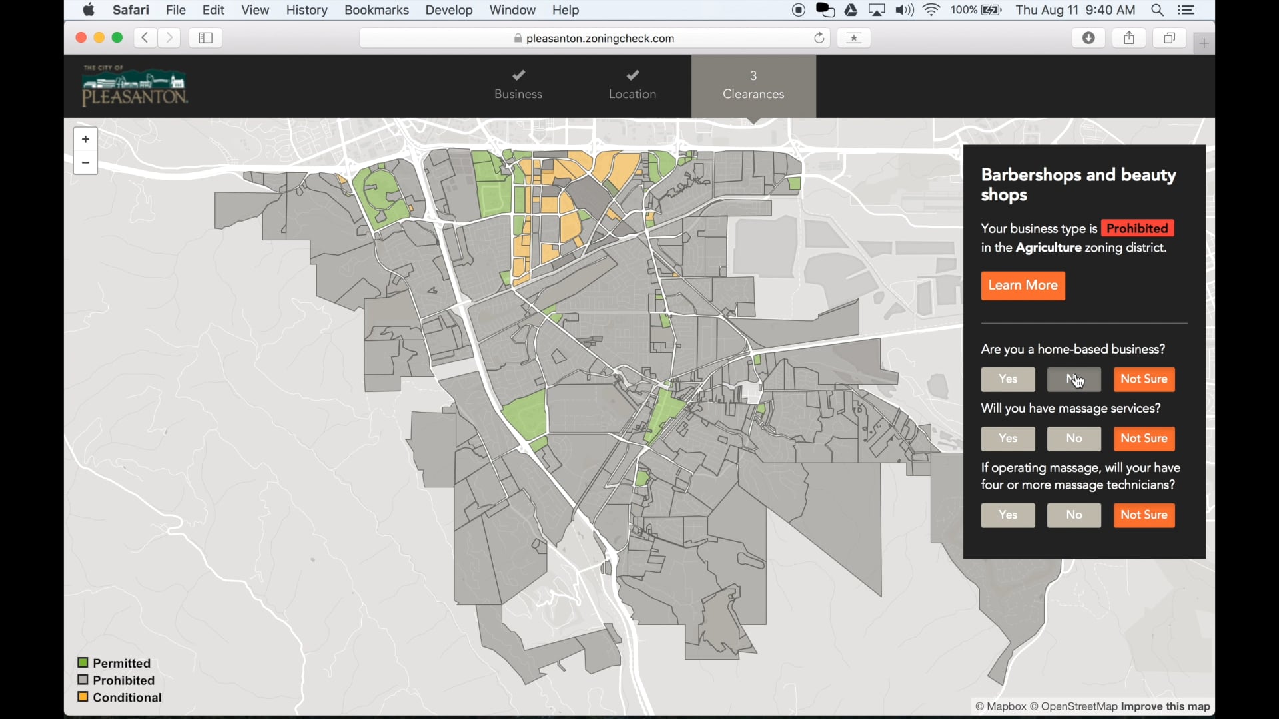Open the Window menu in Safari
Viewport: 1279px width, 719px height.
point(511,10)
